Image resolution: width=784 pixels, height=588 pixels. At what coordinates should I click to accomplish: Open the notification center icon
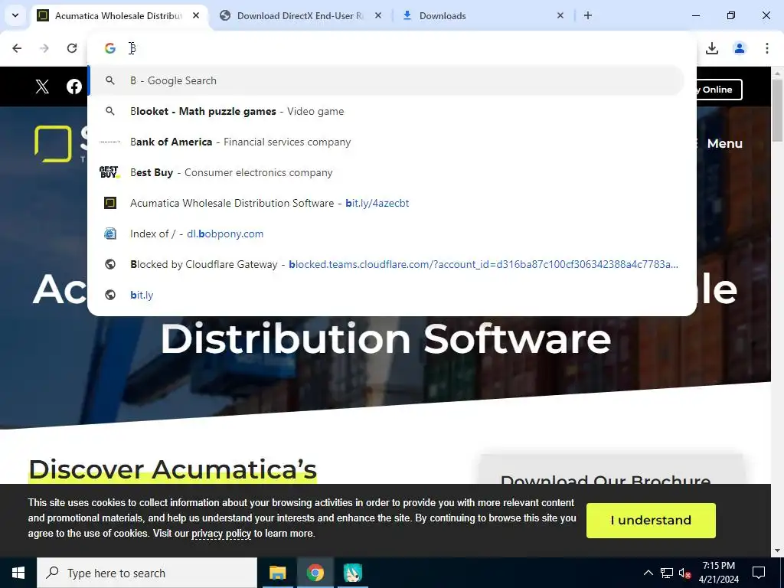(759, 573)
